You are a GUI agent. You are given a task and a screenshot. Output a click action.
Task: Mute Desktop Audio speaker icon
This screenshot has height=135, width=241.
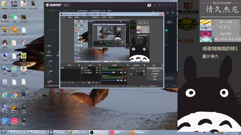pyautogui.click(x=122, y=73)
